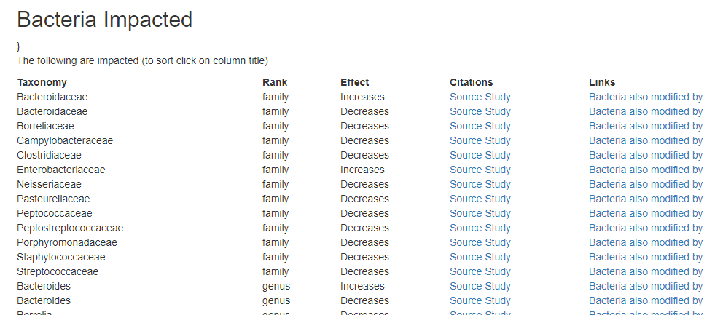Open Source Study for Campylobacteraceae
This screenshot has width=715, height=315.
[480, 140]
